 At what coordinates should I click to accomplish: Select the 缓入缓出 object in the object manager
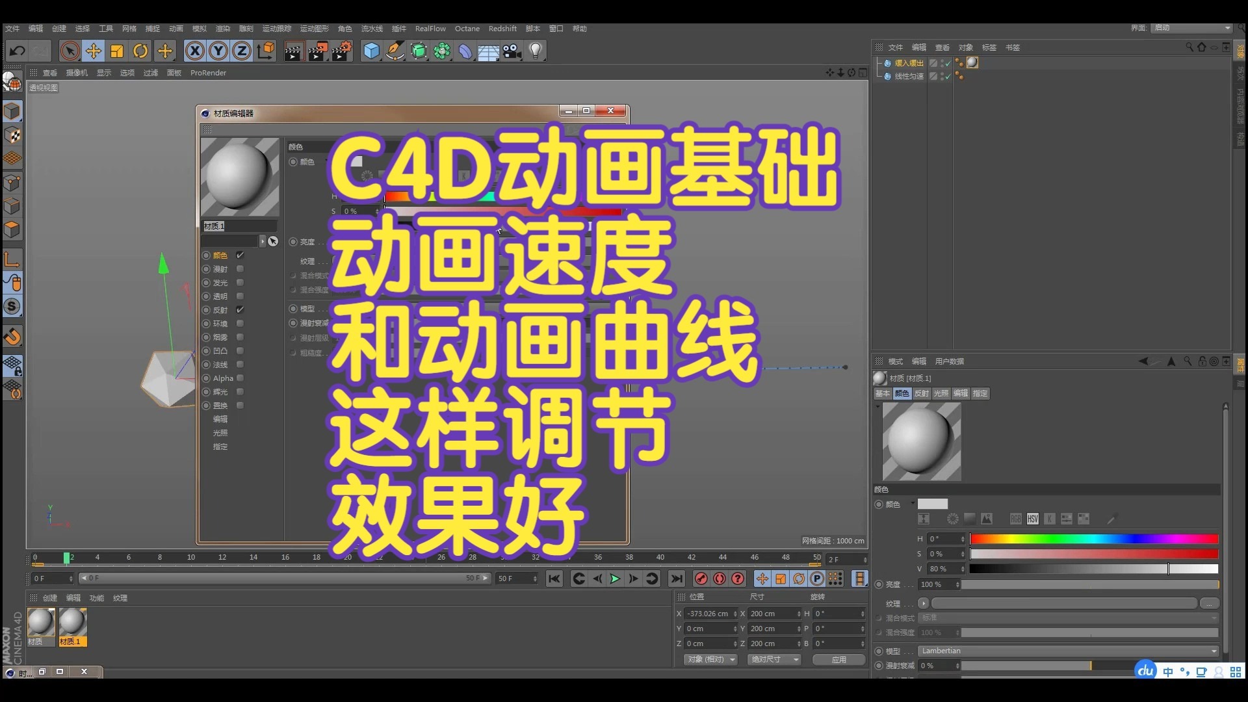[x=909, y=63]
